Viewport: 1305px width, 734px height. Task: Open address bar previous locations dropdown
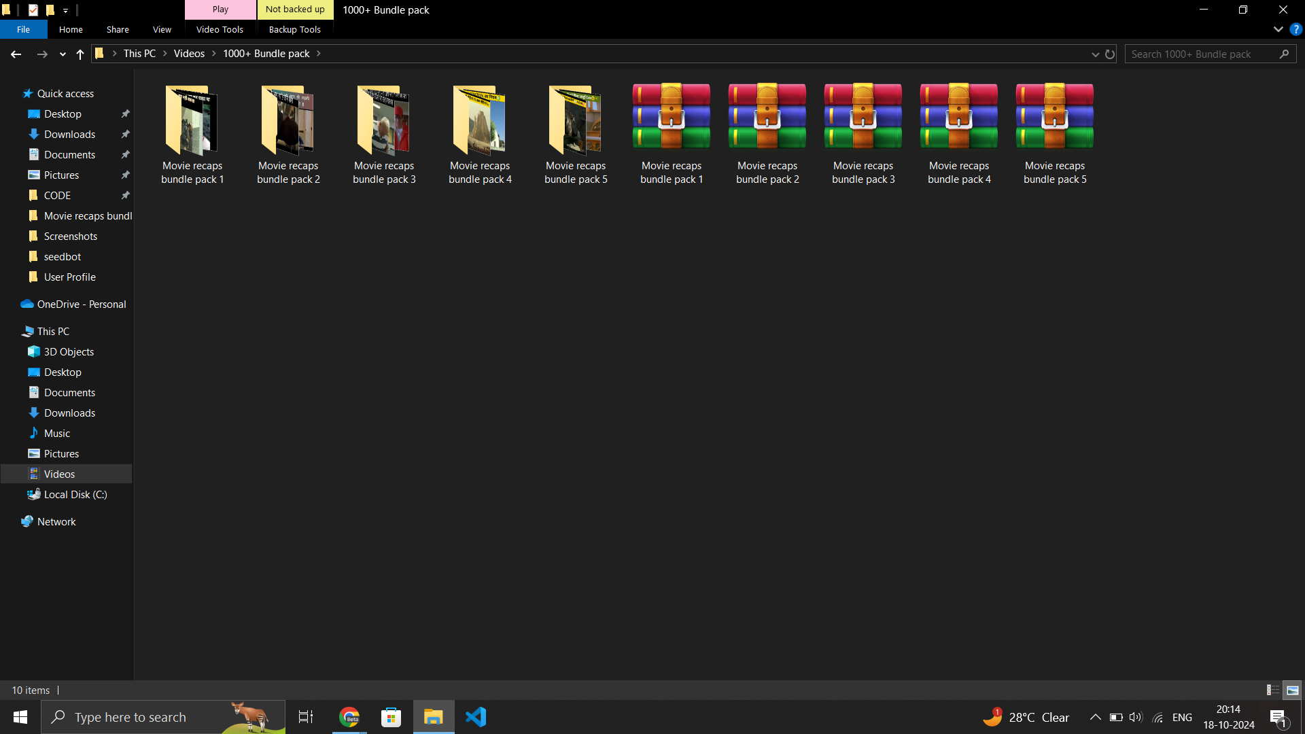click(1095, 54)
